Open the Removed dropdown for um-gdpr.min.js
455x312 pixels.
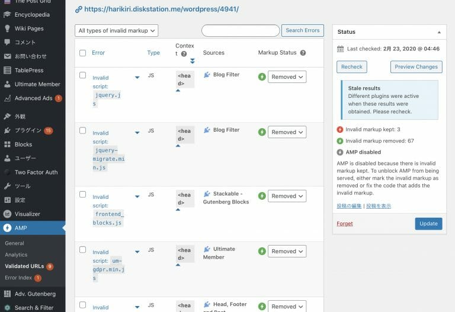(287, 251)
